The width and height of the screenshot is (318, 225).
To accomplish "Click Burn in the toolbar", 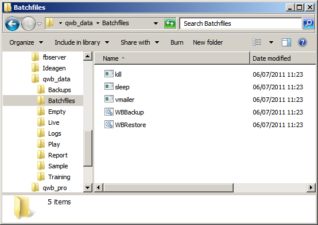I will coord(177,42).
